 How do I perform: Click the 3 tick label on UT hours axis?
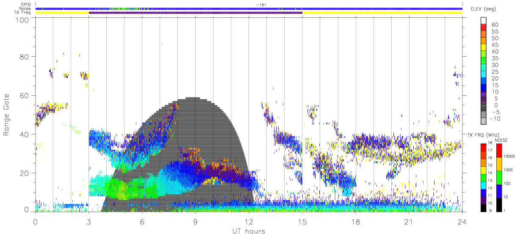point(89,222)
